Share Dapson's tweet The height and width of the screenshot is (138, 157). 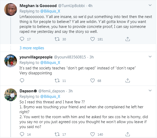128,134
